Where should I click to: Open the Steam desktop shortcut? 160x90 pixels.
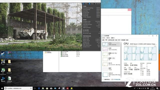[3, 54]
